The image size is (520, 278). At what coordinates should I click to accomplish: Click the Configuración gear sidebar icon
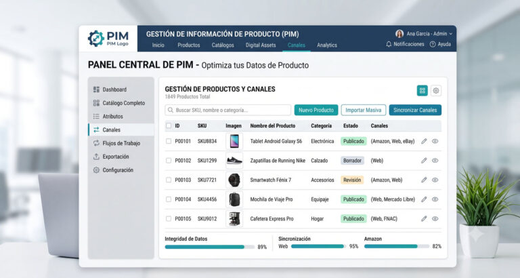click(96, 170)
